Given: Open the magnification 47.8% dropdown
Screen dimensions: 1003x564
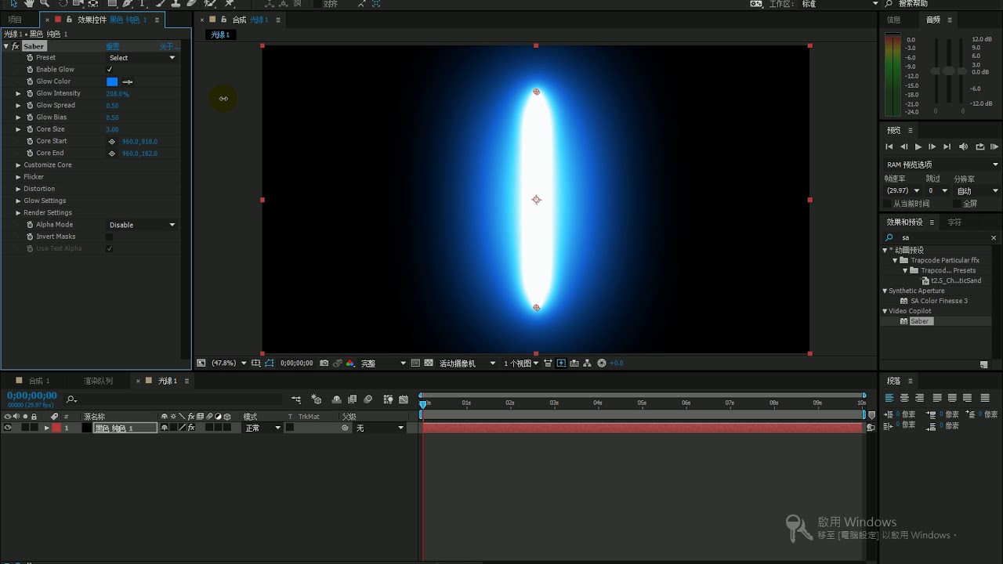Looking at the screenshot, I should click(228, 363).
